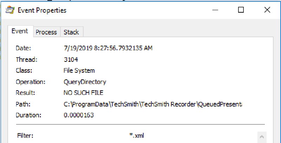Open the Stack tab
This screenshot has width=281, height=143.
(71, 32)
